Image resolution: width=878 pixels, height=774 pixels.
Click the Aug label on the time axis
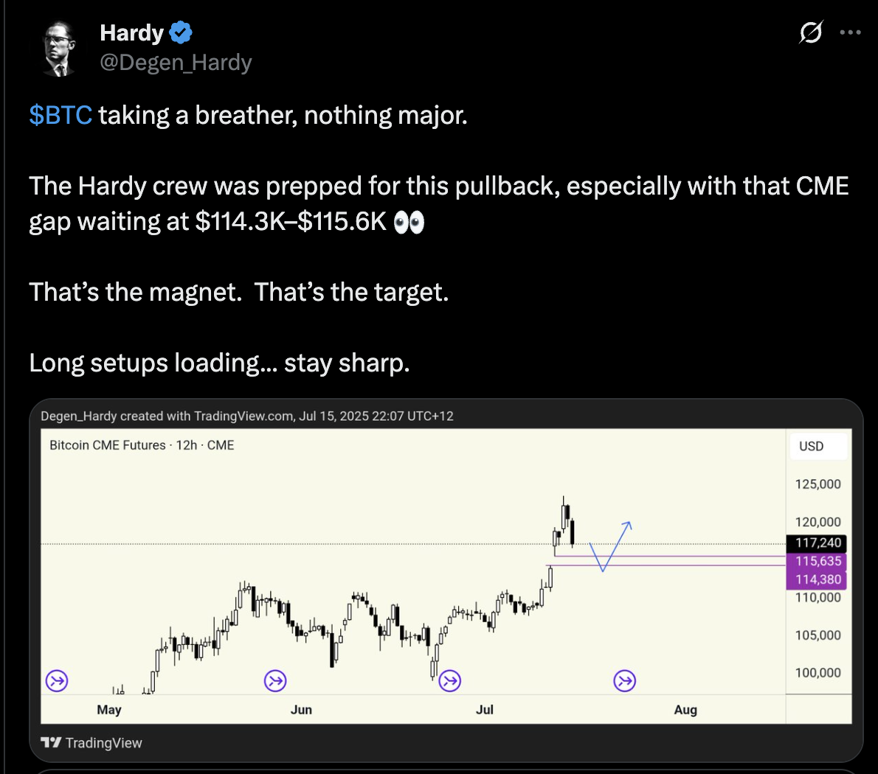click(x=685, y=709)
